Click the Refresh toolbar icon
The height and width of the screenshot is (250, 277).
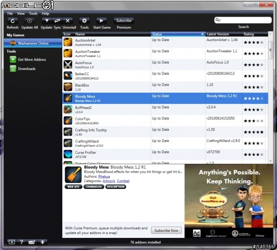coord(13,21)
